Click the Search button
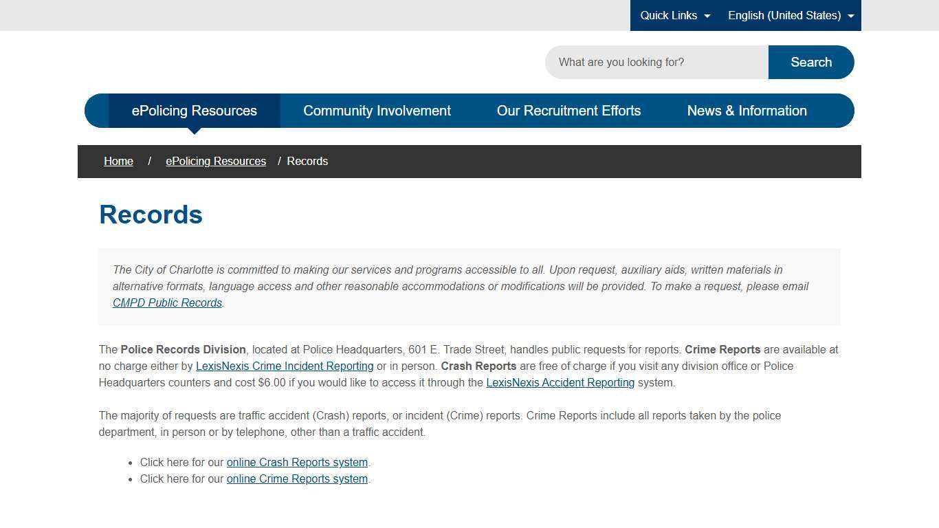Image resolution: width=939 pixels, height=528 pixels. click(811, 62)
